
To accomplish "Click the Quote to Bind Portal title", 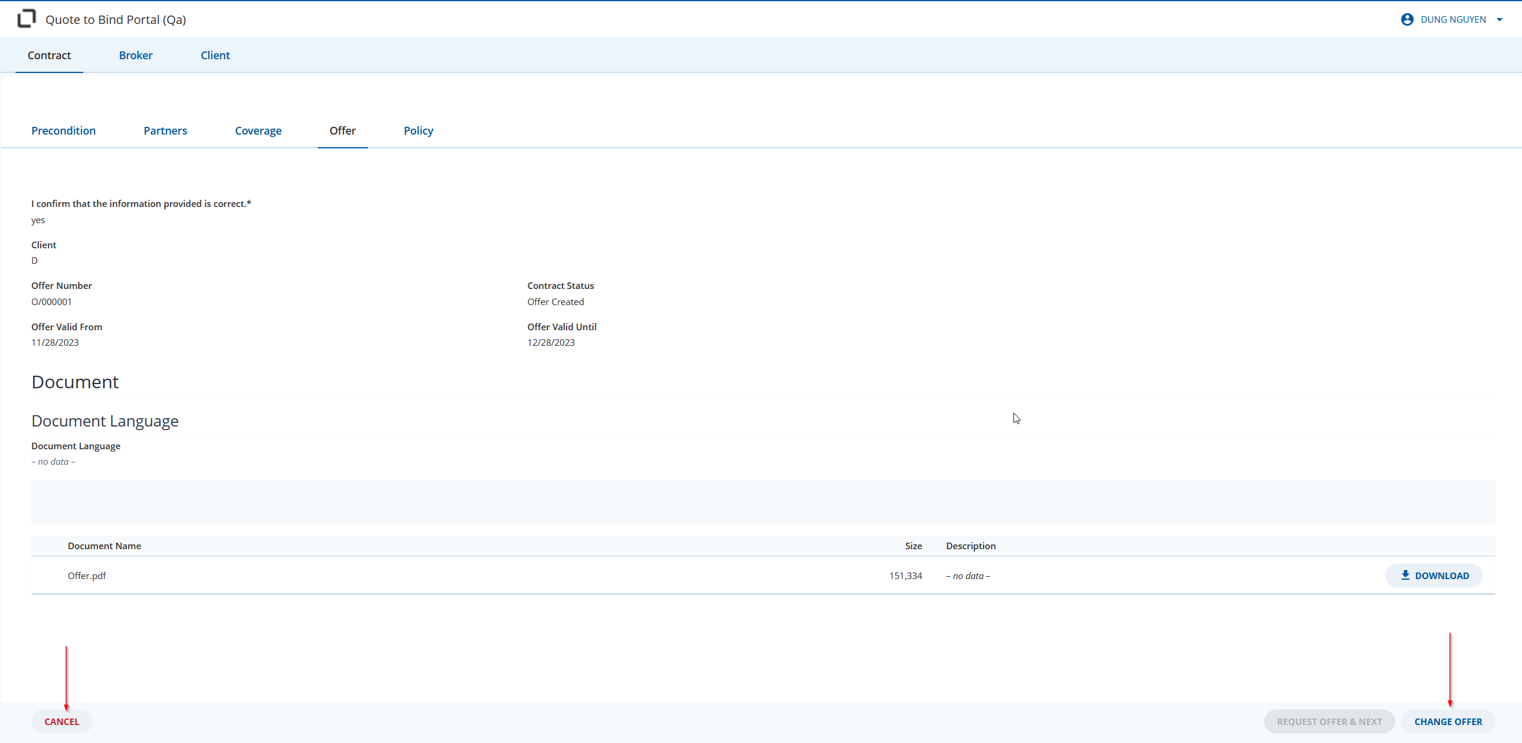I will (116, 20).
